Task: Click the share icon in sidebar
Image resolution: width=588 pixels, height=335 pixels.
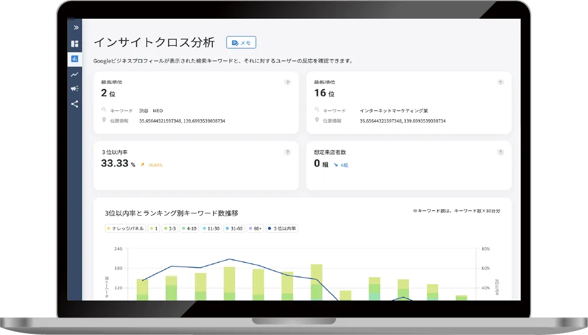Action: point(75,104)
